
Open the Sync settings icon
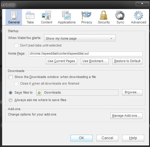click(120, 15)
